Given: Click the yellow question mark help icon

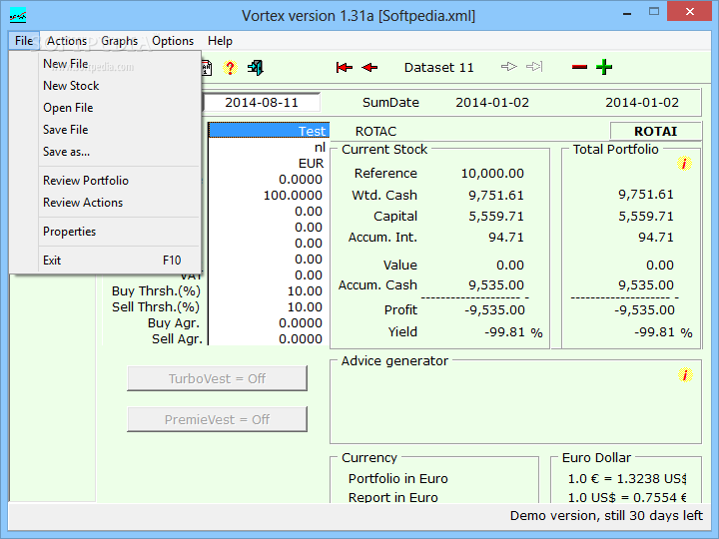Looking at the screenshot, I should coord(230,68).
